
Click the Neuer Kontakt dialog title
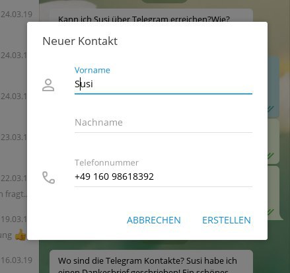click(x=80, y=41)
